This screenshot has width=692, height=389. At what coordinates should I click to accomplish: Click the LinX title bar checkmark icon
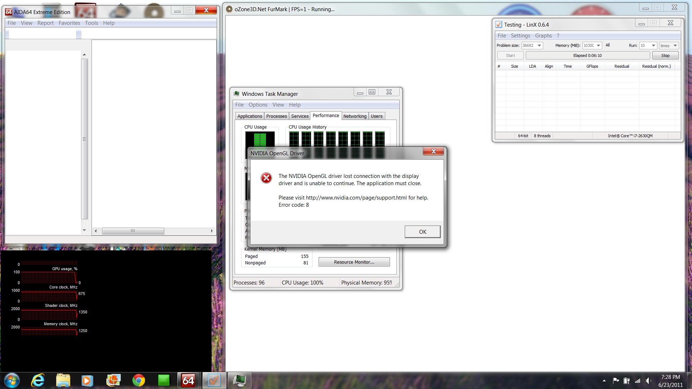click(498, 24)
